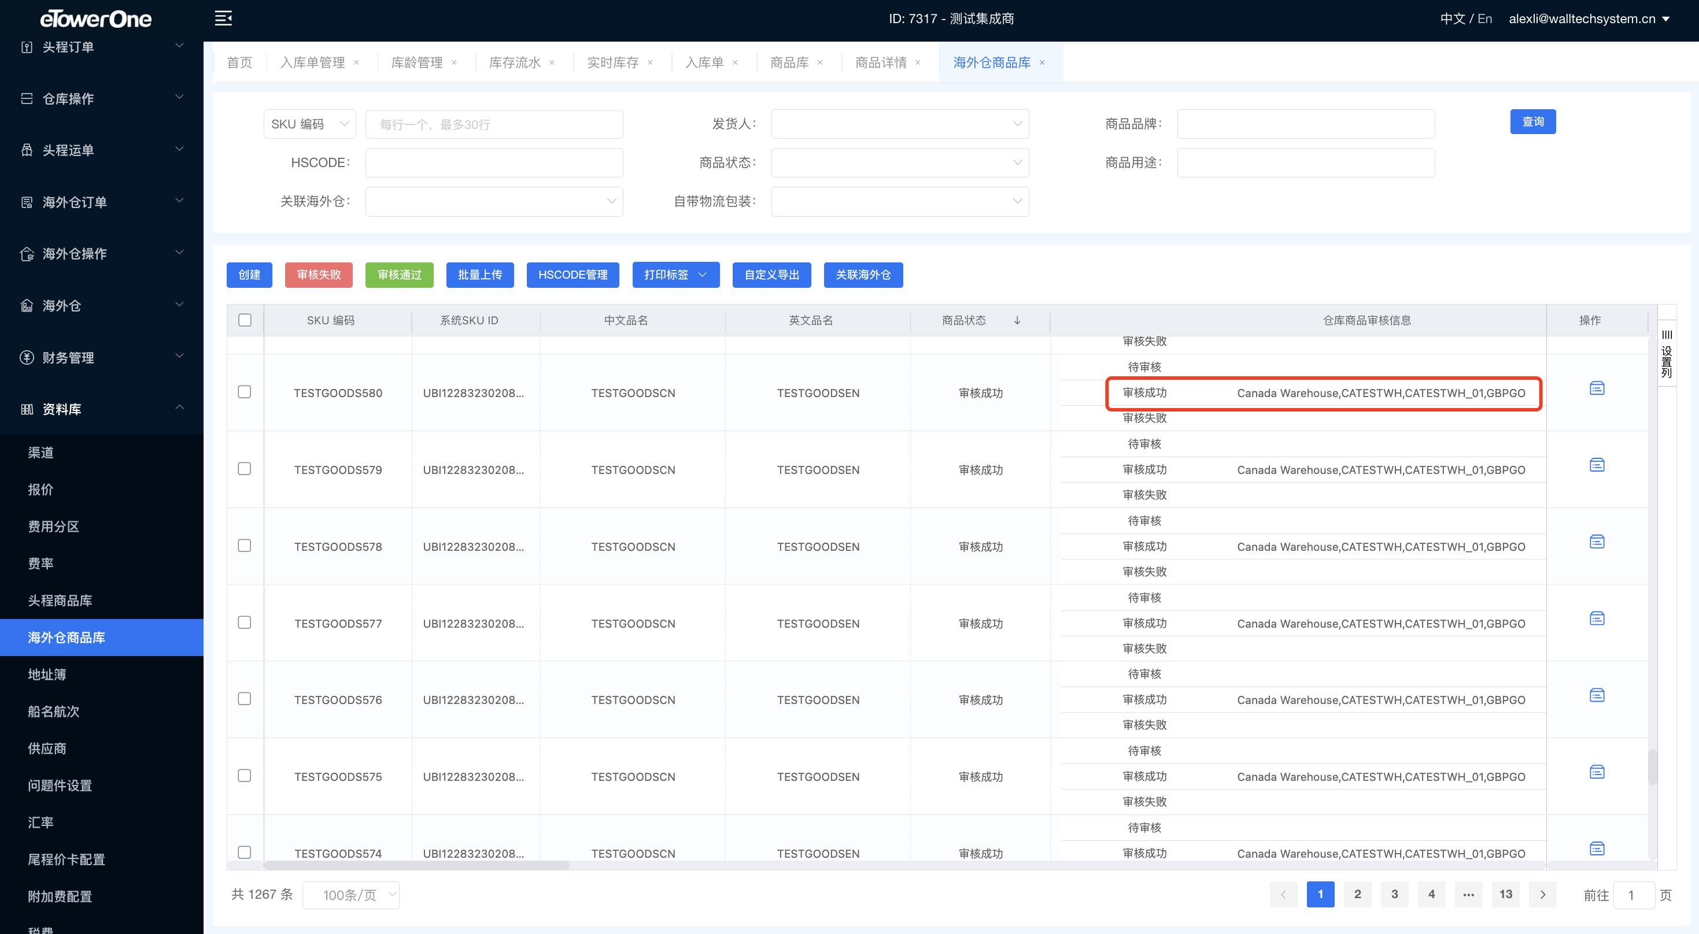The image size is (1699, 934).
Task: Close the 海外仓商品库 tab
Action: [1042, 62]
